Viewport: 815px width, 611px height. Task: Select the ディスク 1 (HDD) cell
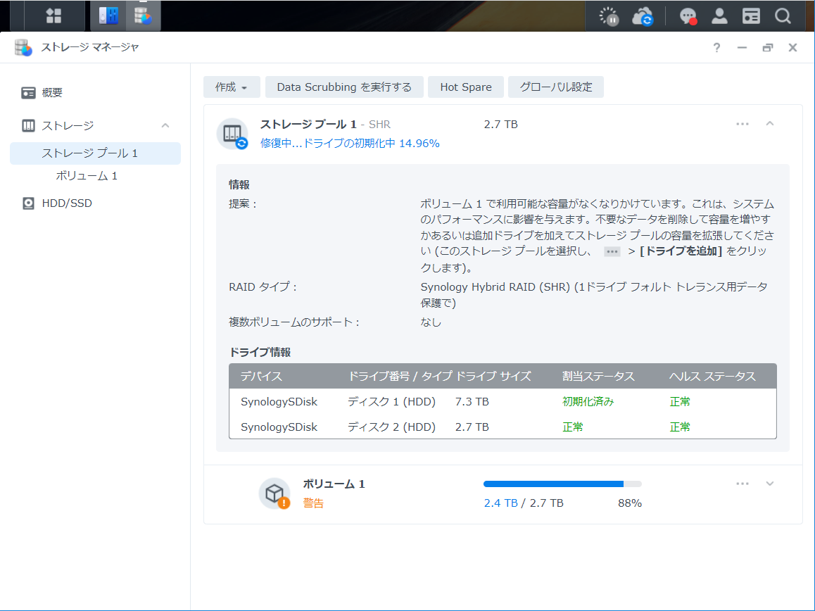(391, 402)
